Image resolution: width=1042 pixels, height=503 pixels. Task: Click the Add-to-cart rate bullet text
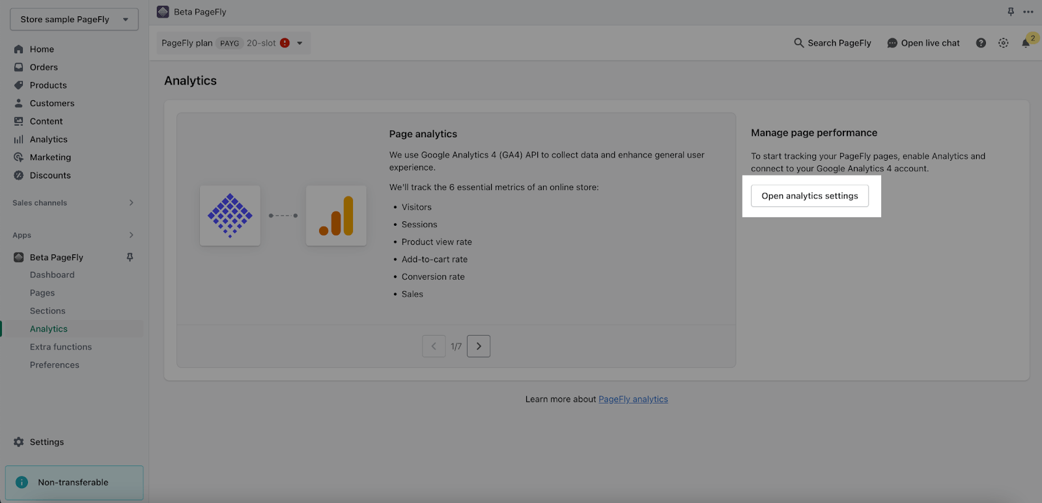coord(434,259)
